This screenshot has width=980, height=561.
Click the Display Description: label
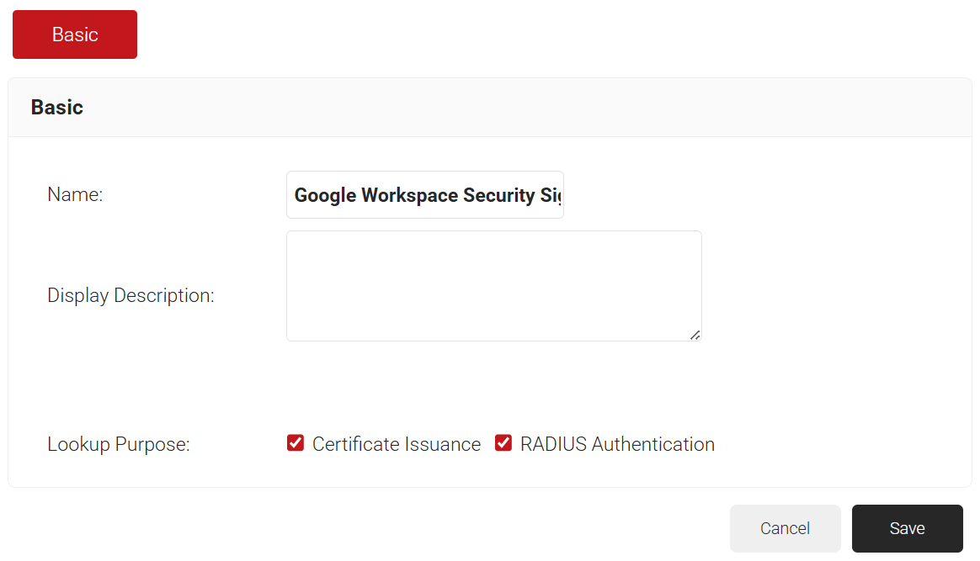tap(130, 296)
